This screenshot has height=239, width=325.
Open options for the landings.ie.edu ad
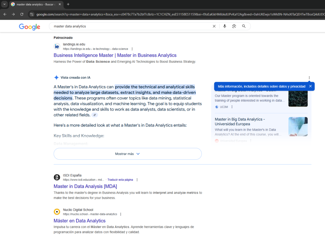tap(132, 49)
